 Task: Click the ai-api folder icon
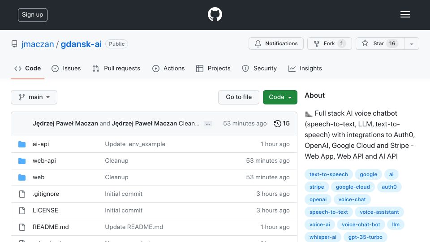(22, 144)
